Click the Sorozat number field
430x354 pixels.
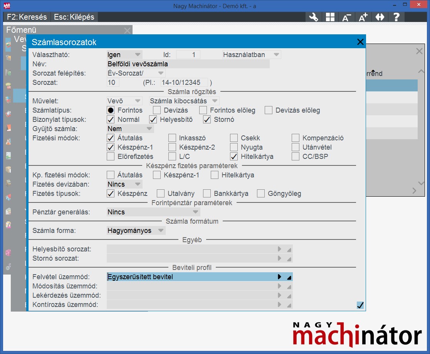[113, 82]
